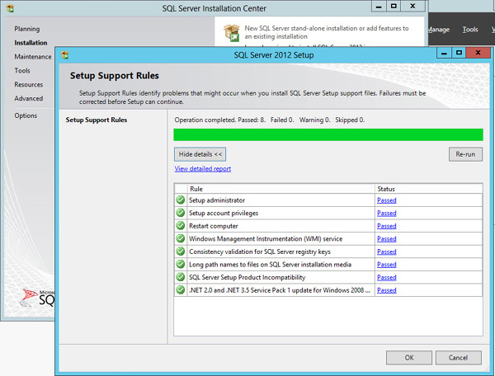Screen dimensions: 495x376
Task: Select Installation in Installation Center sidebar
Action: [31, 43]
